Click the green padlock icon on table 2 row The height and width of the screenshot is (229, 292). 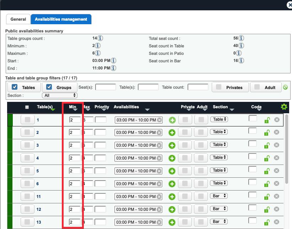(266, 132)
